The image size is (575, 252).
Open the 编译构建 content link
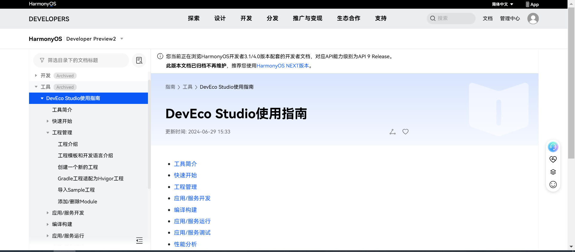(x=185, y=210)
